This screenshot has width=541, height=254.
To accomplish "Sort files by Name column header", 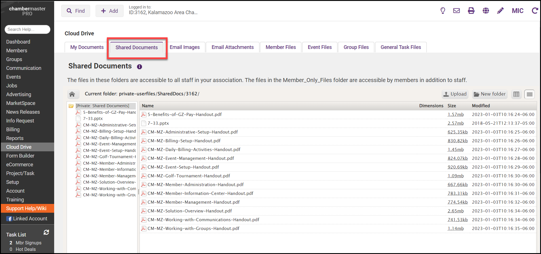I will 148,106.
